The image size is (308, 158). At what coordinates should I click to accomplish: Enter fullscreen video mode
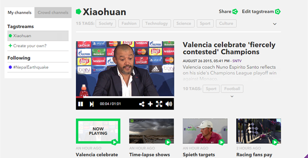tap(159, 104)
